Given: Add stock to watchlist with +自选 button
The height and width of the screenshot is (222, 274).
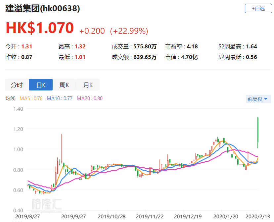Looking at the screenshot, I should tap(258, 8).
